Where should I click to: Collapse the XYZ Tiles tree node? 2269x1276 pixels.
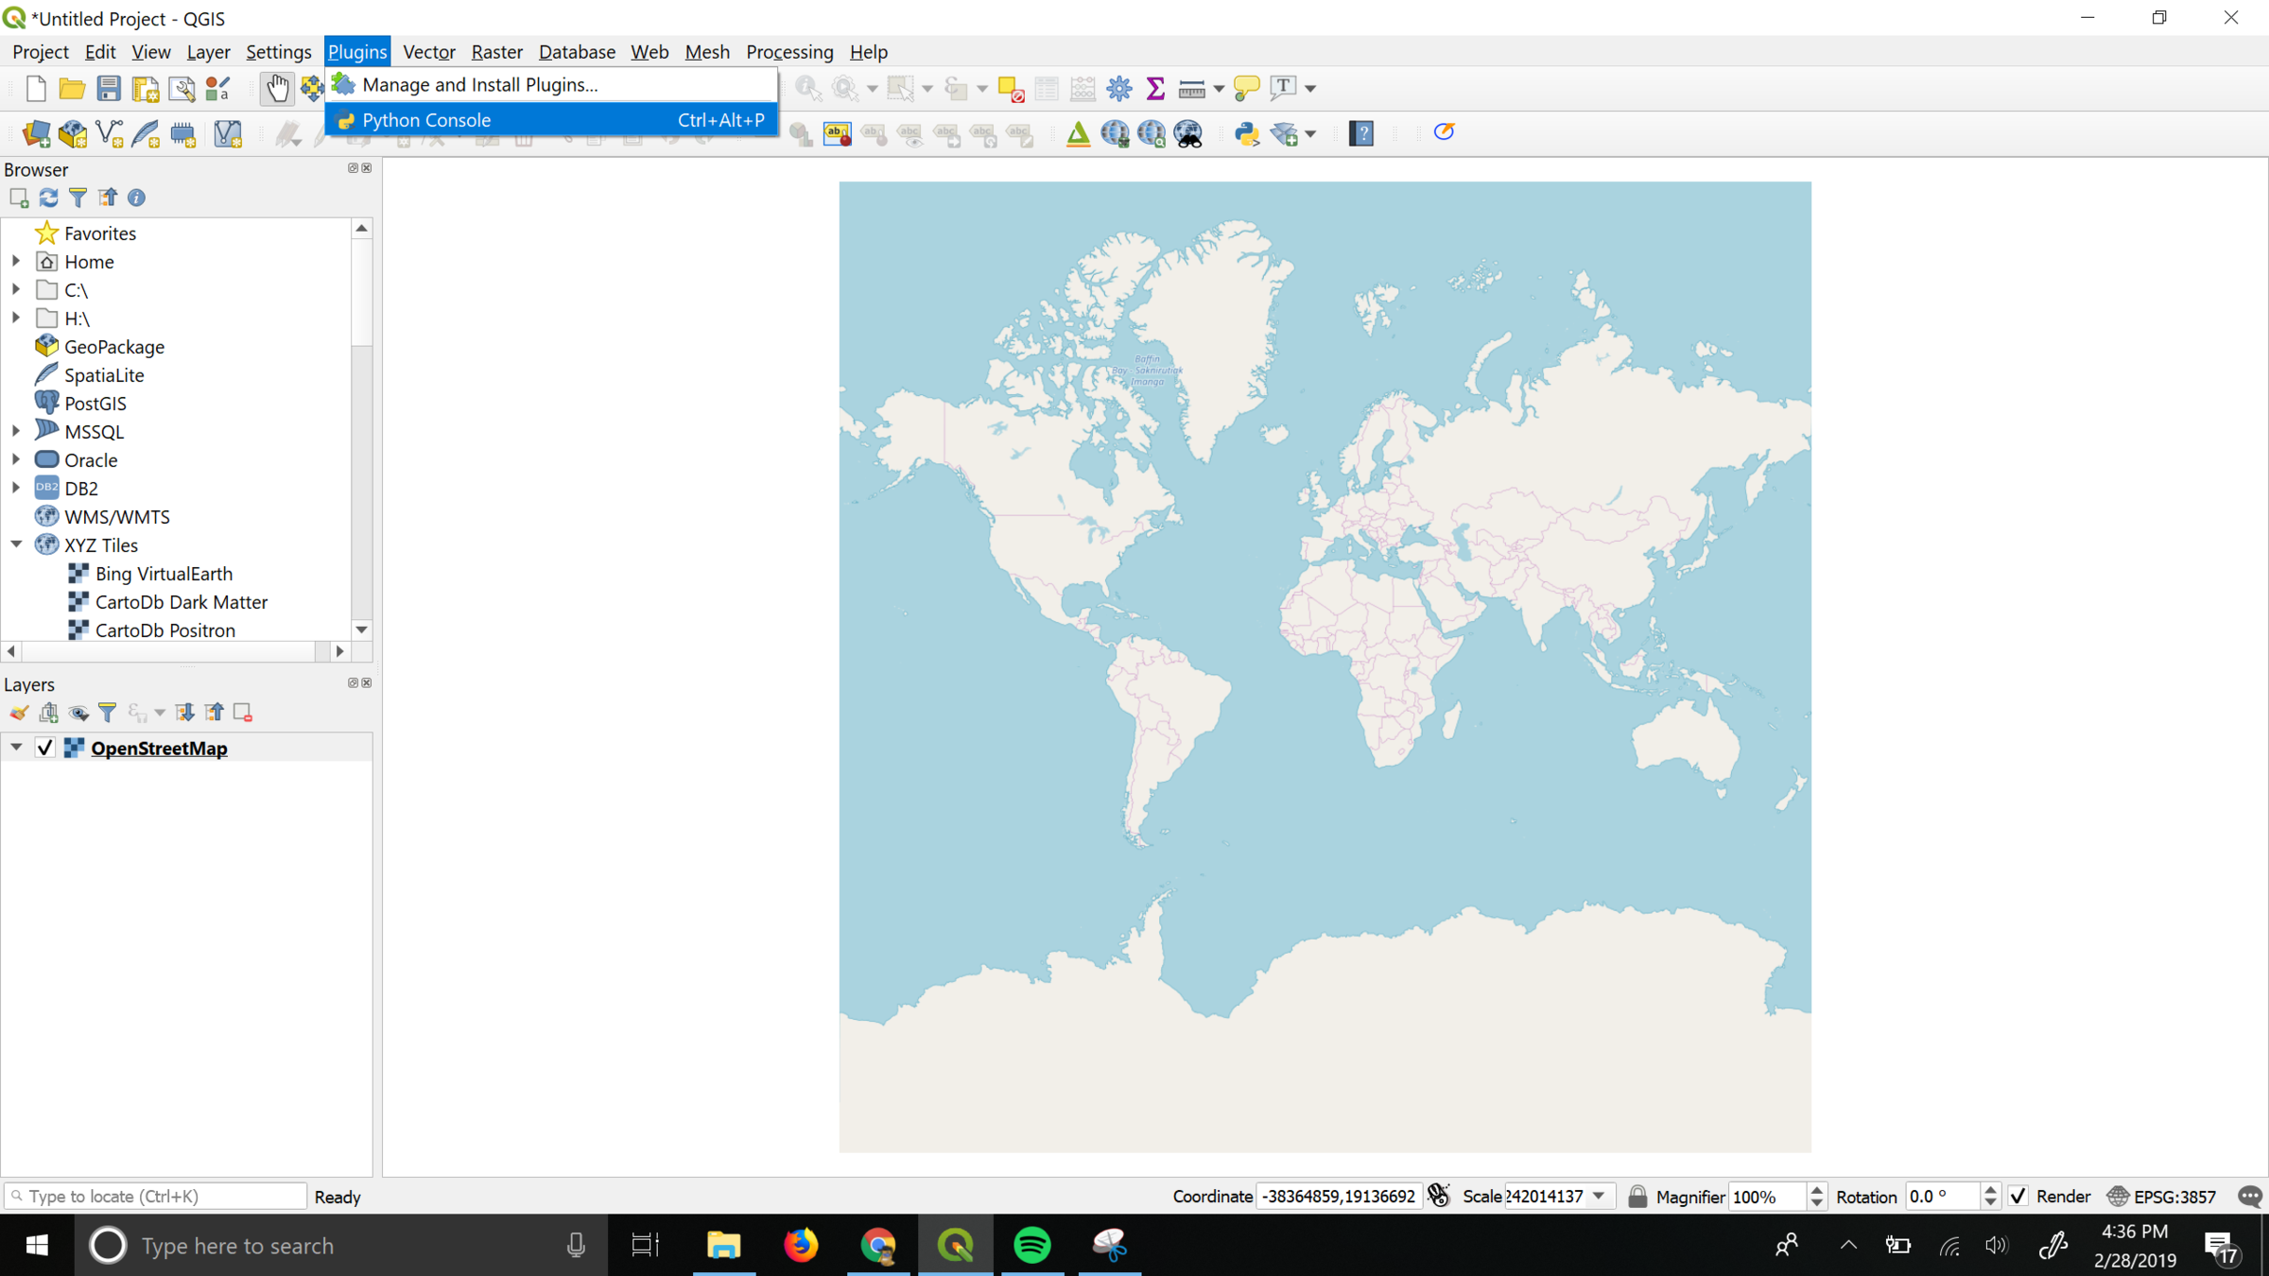point(16,544)
